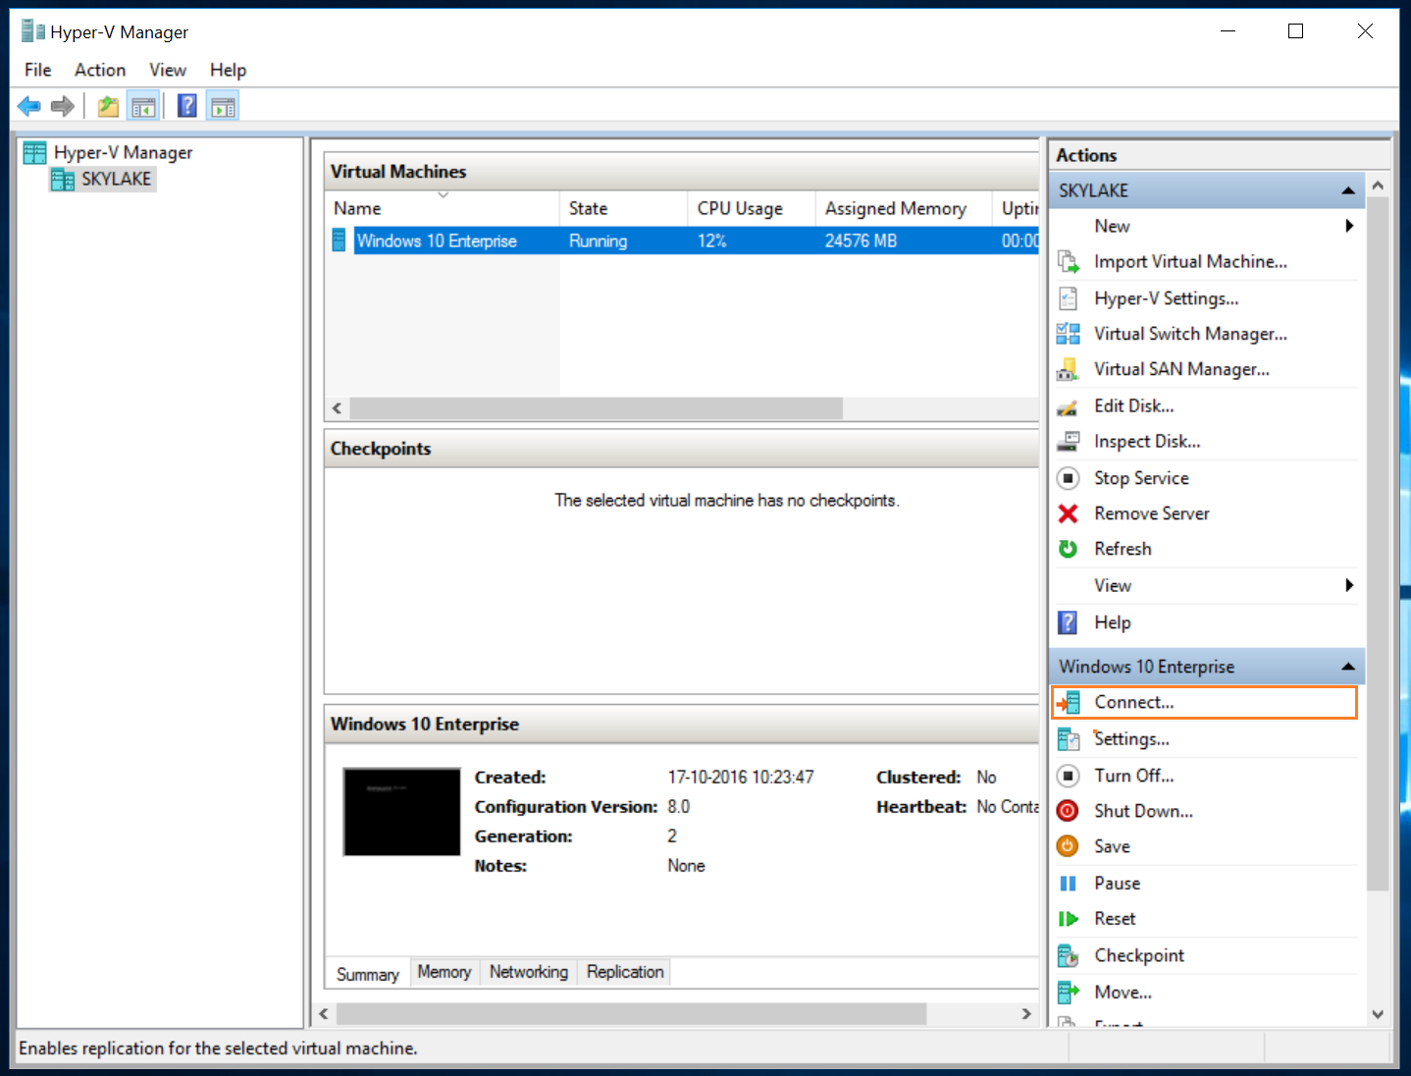
Task: Click the red X Remove Server icon
Action: pos(1069,513)
